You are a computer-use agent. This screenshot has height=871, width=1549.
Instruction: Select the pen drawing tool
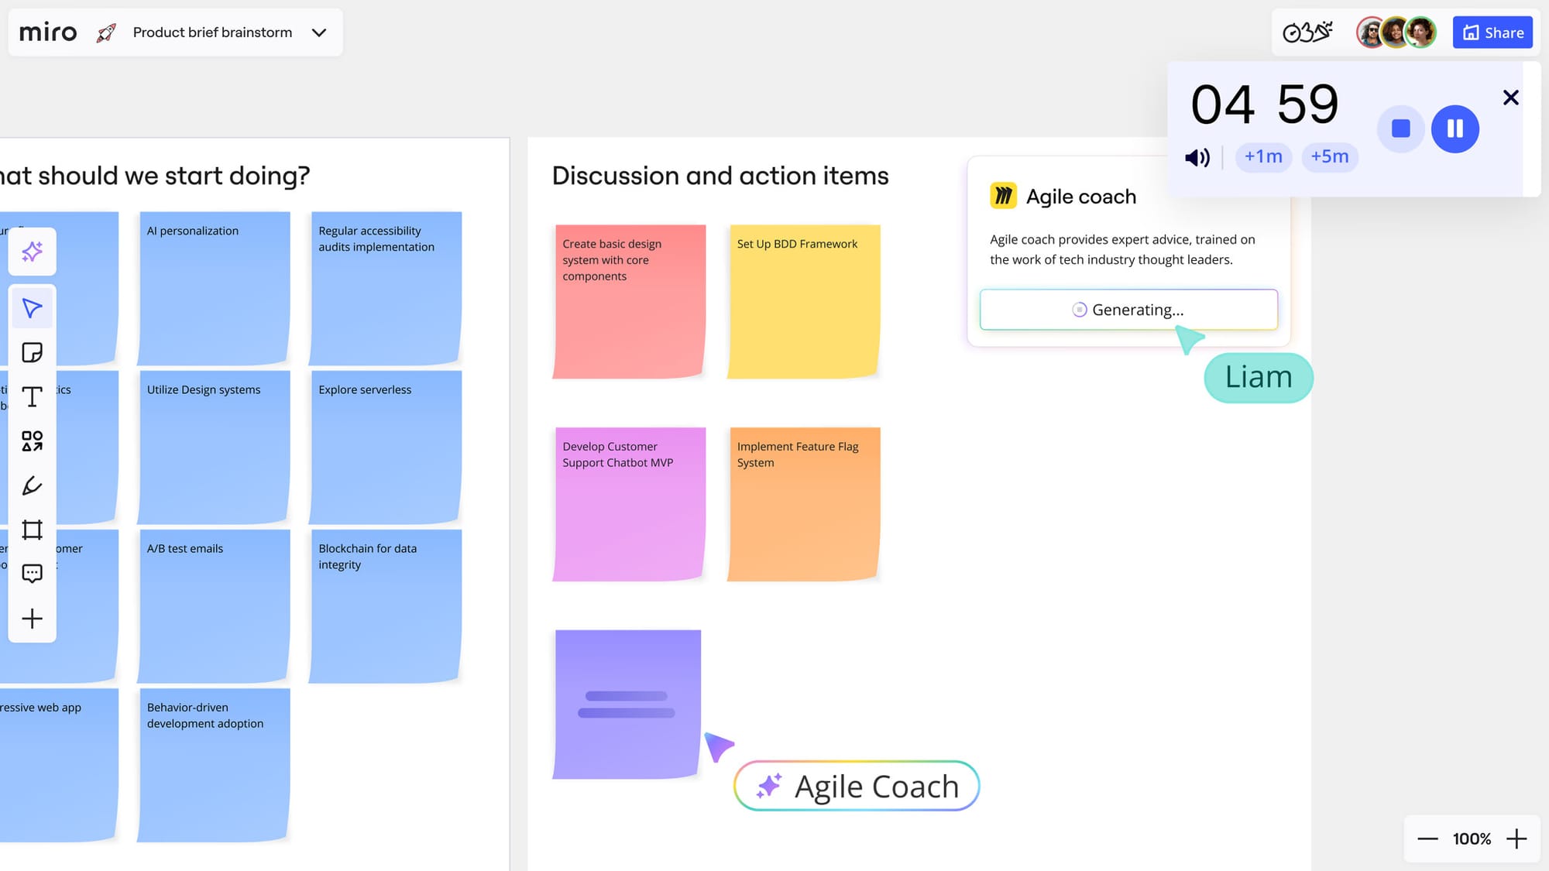32,485
